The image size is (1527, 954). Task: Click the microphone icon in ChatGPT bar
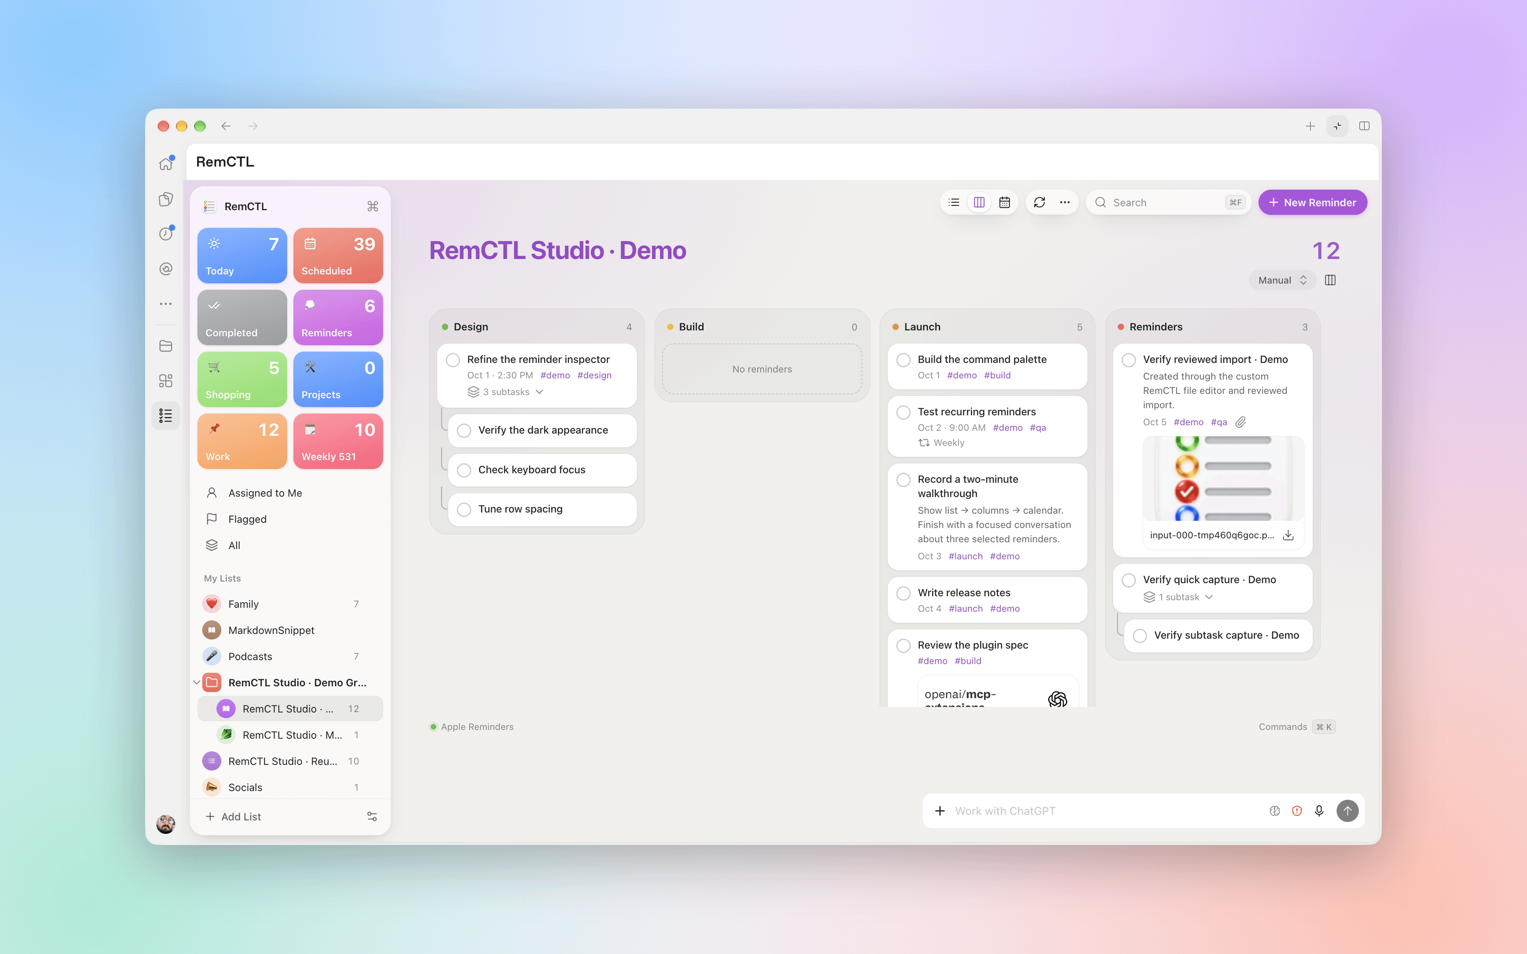(x=1319, y=811)
